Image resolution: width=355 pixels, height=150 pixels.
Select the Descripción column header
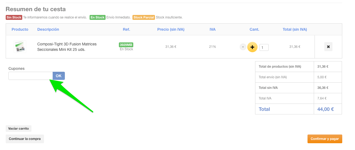[48, 29]
